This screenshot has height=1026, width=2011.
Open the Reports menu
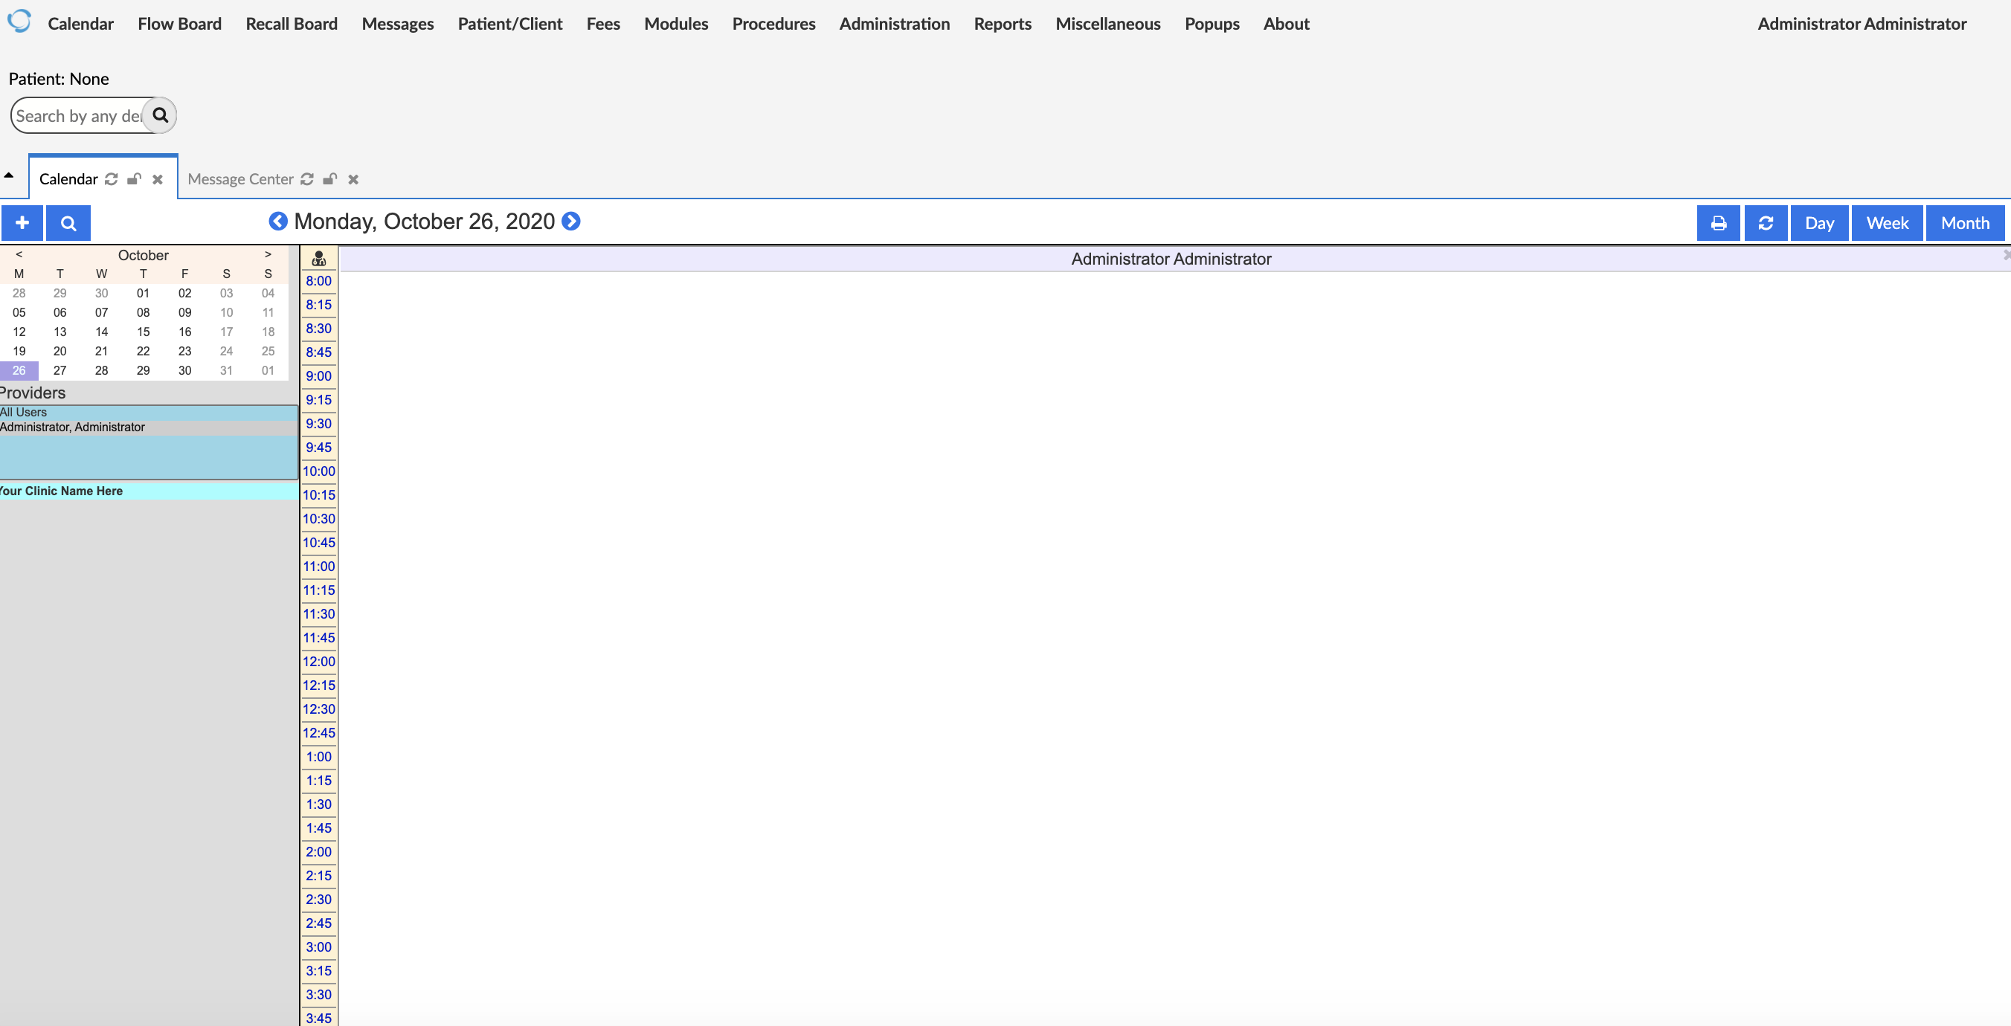pyautogui.click(x=1003, y=22)
